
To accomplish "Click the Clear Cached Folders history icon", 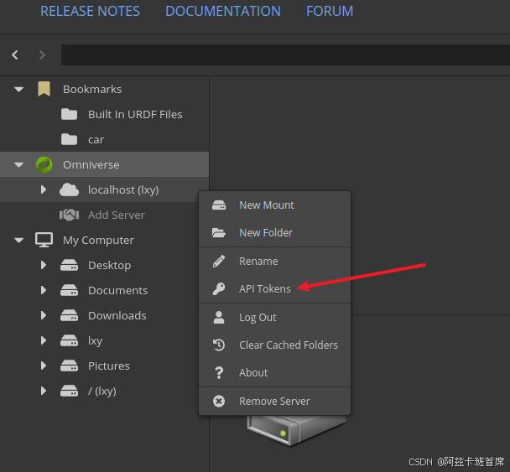I will tap(219, 345).
